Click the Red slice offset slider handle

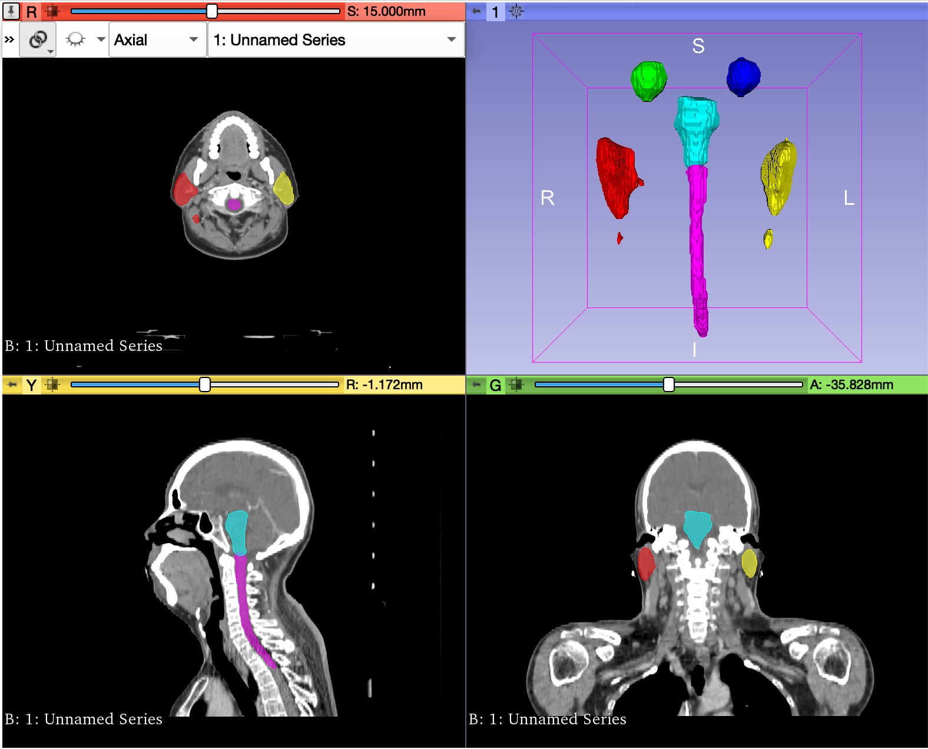coord(211,11)
